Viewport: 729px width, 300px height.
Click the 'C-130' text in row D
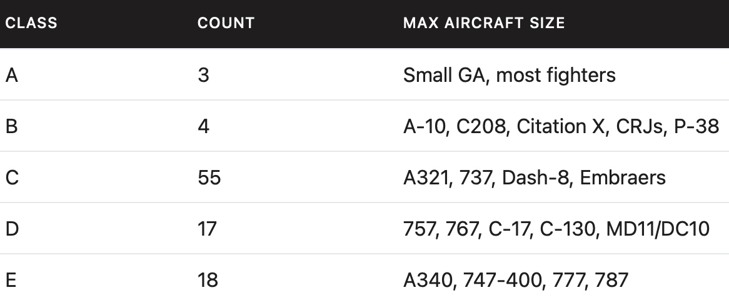(x=576, y=229)
